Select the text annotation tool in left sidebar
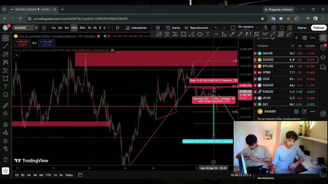The width and height of the screenshot is (328, 184). point(5,87)
